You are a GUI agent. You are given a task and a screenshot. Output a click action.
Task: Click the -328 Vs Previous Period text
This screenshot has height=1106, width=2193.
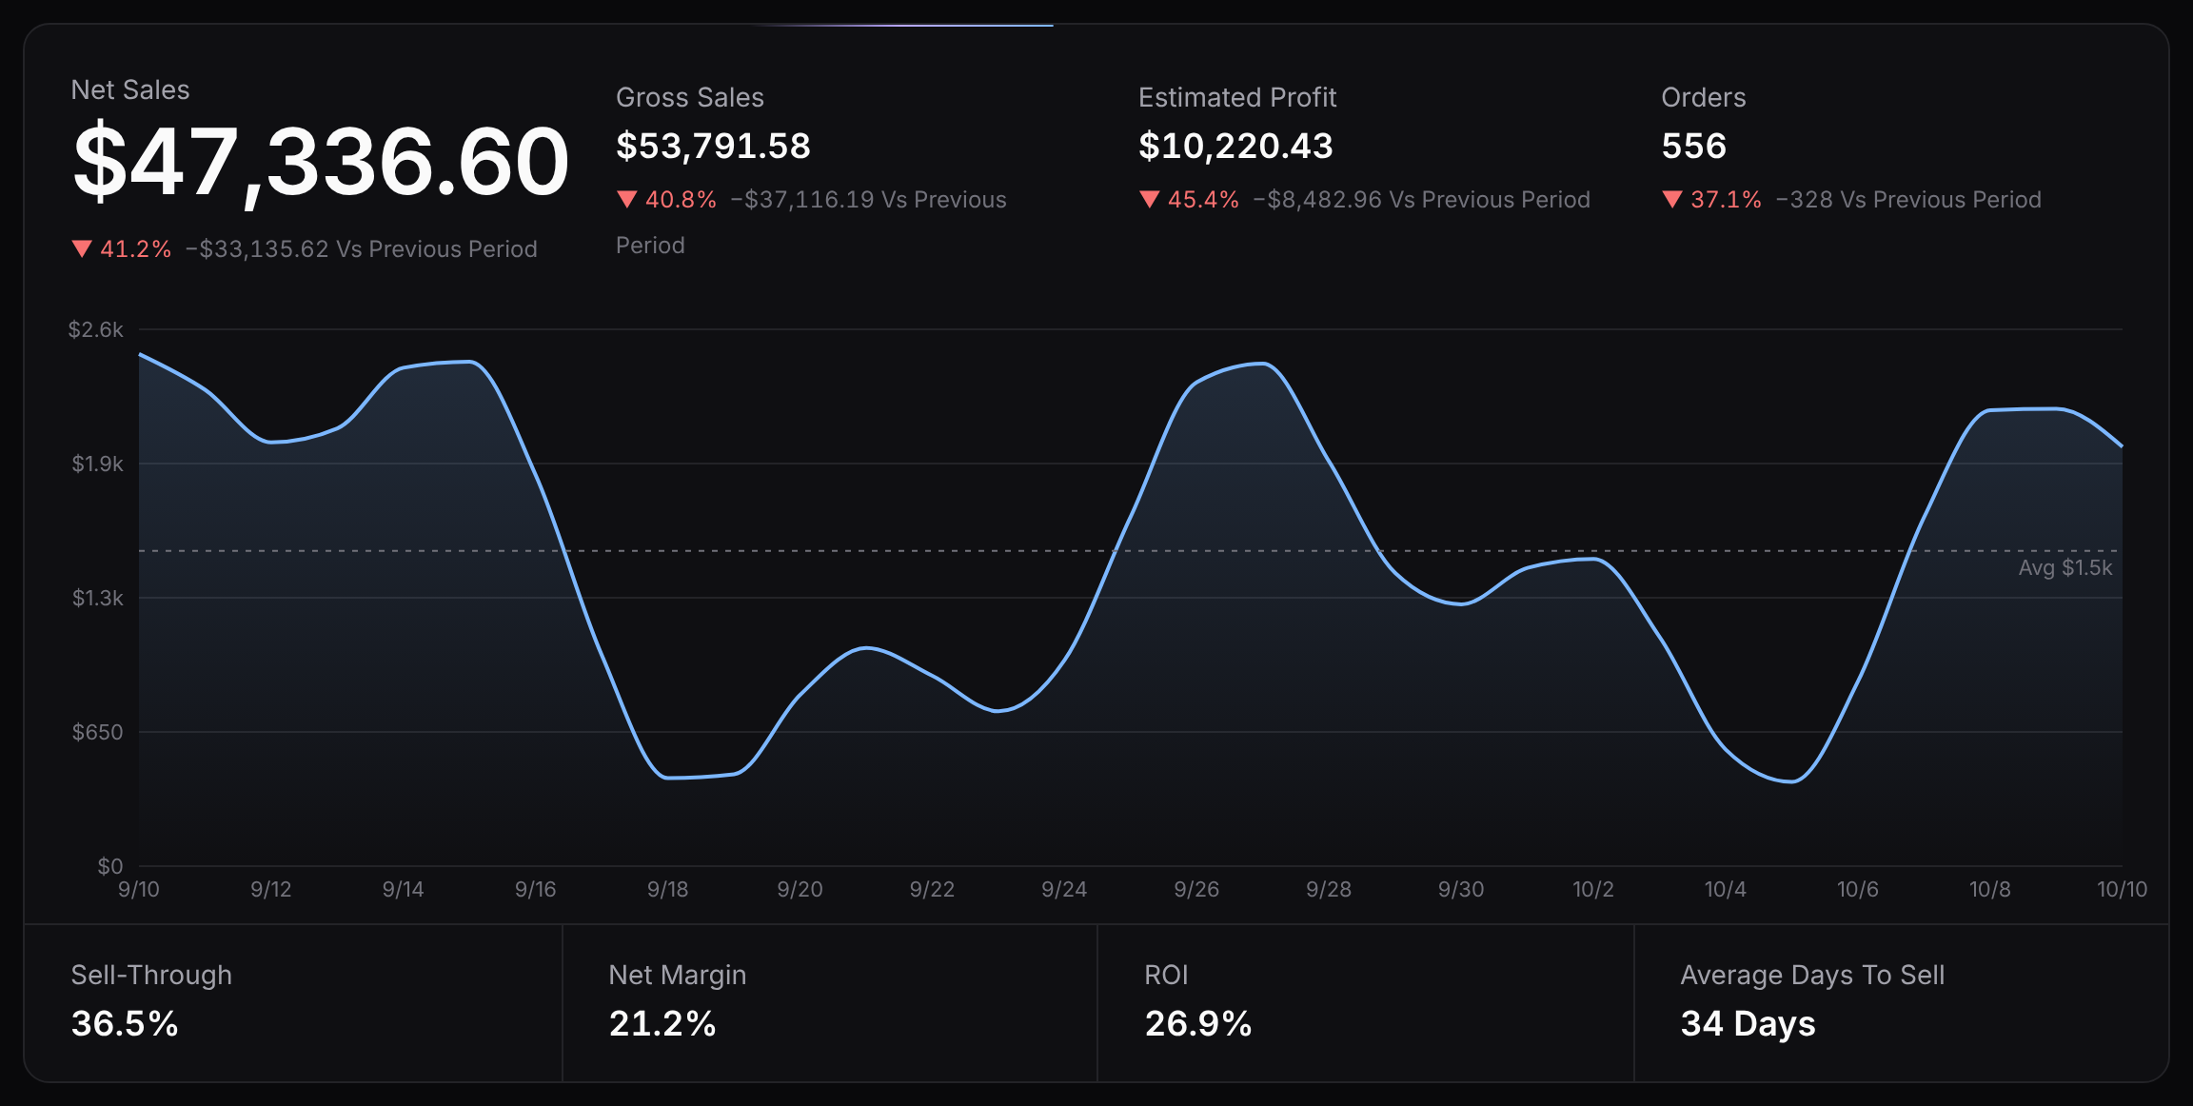pyautogui.click(x=1909, y=200)
